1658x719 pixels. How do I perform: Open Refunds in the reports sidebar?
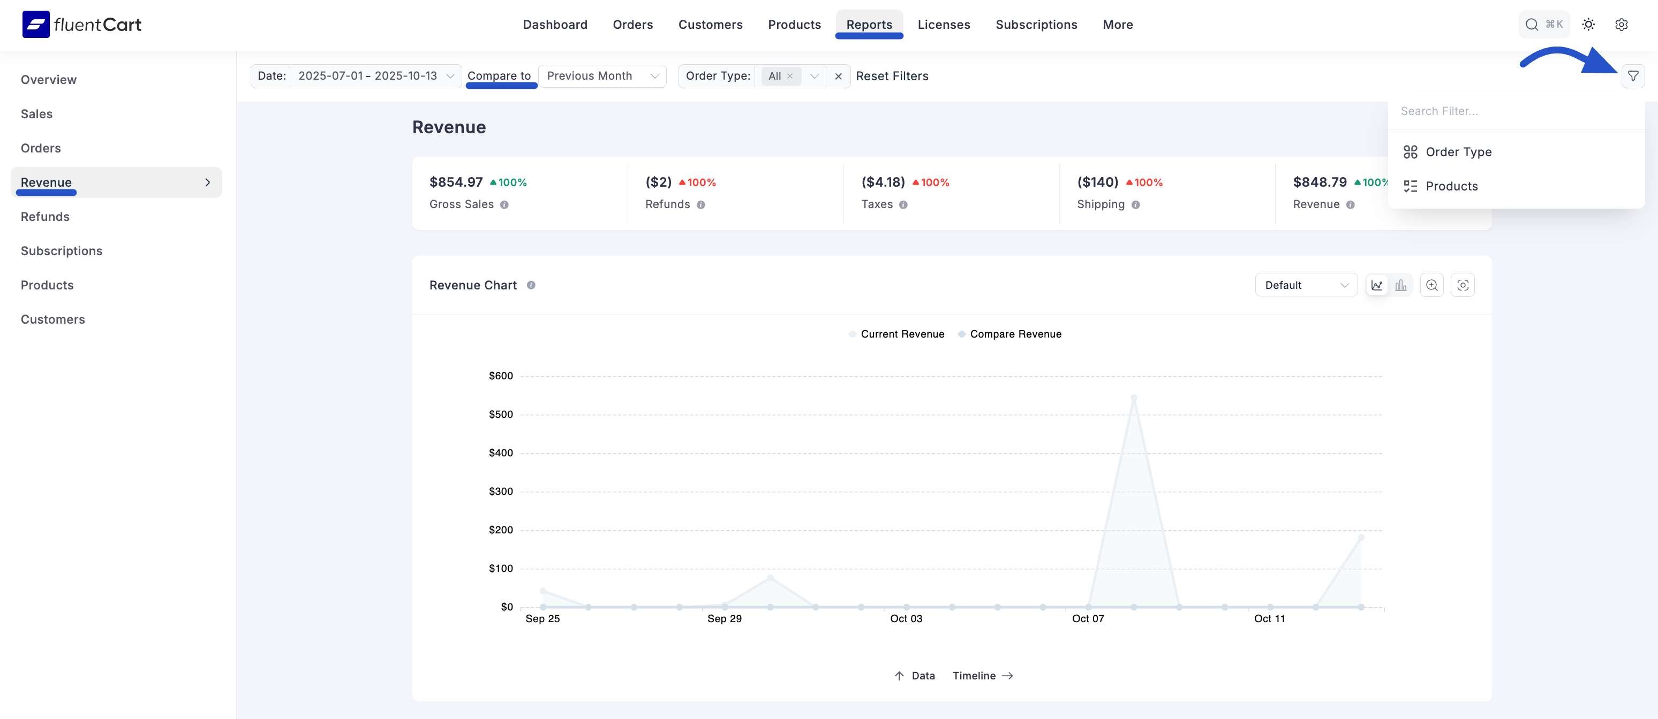point(45,217)
